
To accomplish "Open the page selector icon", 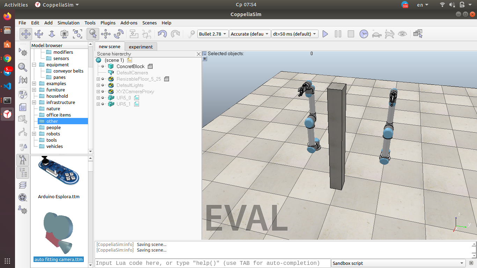I will pos(418,34).
